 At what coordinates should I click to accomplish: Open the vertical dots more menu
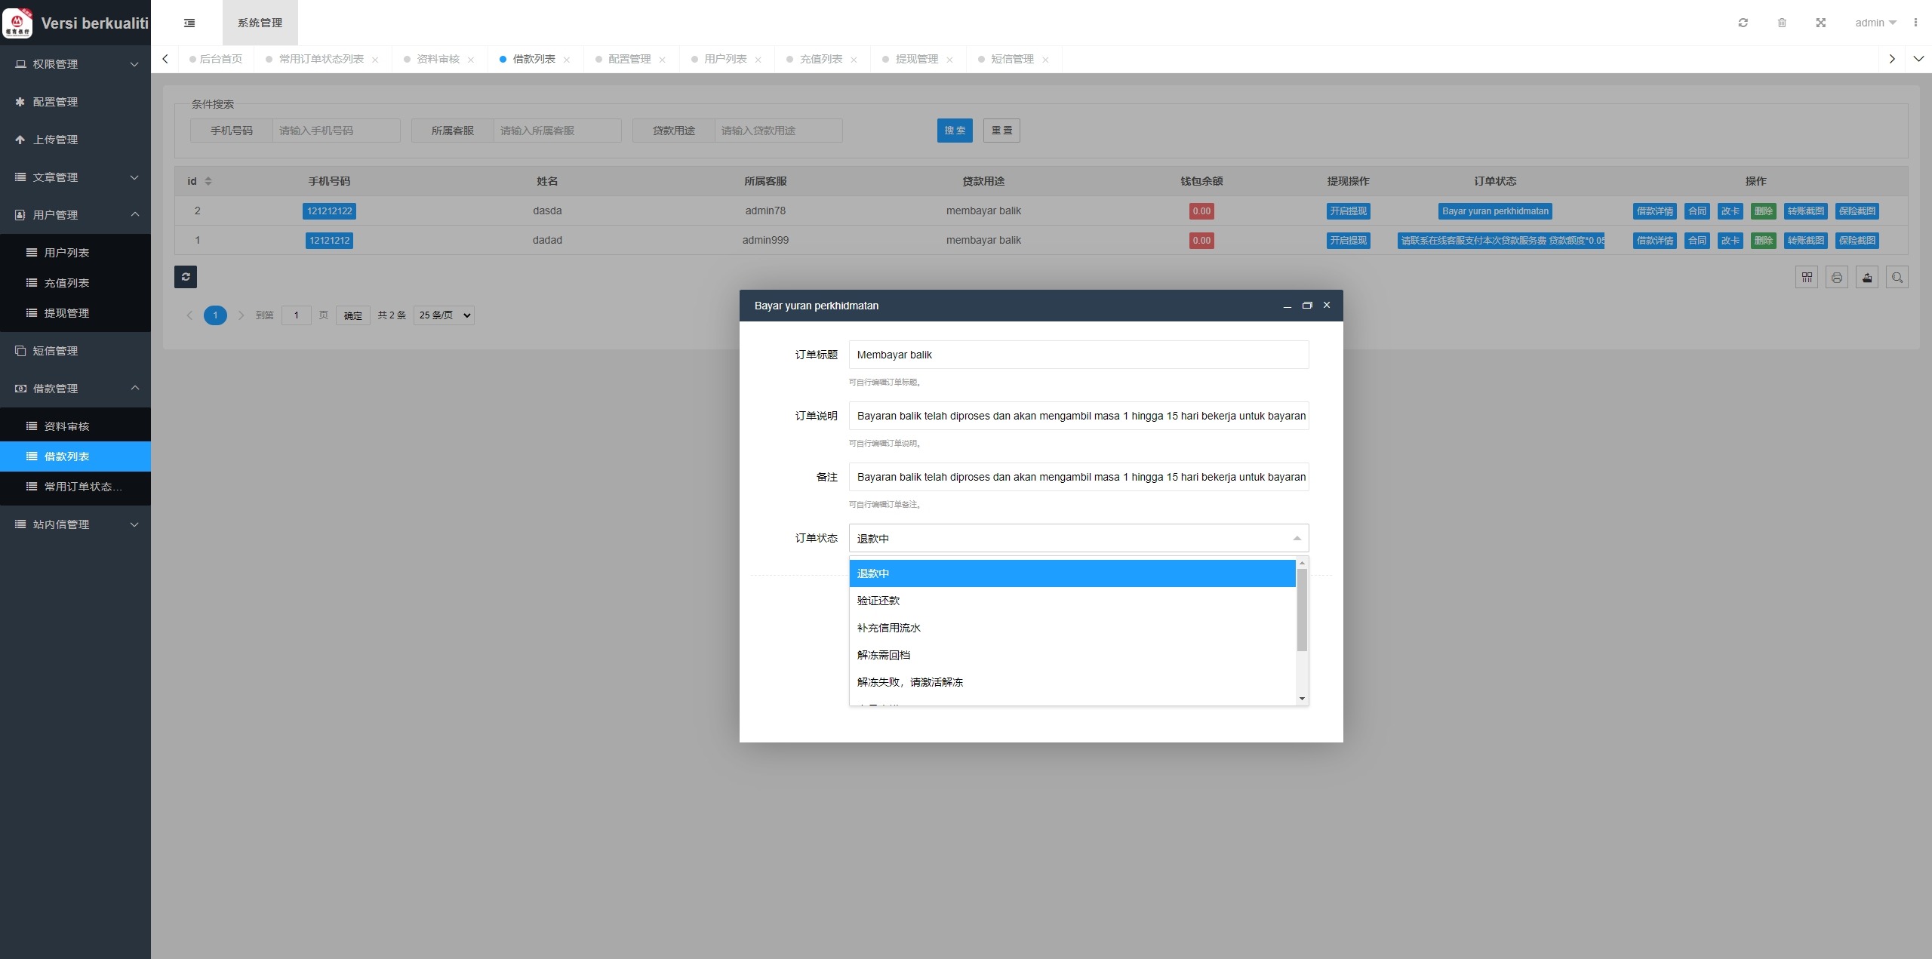[1915, 23]
